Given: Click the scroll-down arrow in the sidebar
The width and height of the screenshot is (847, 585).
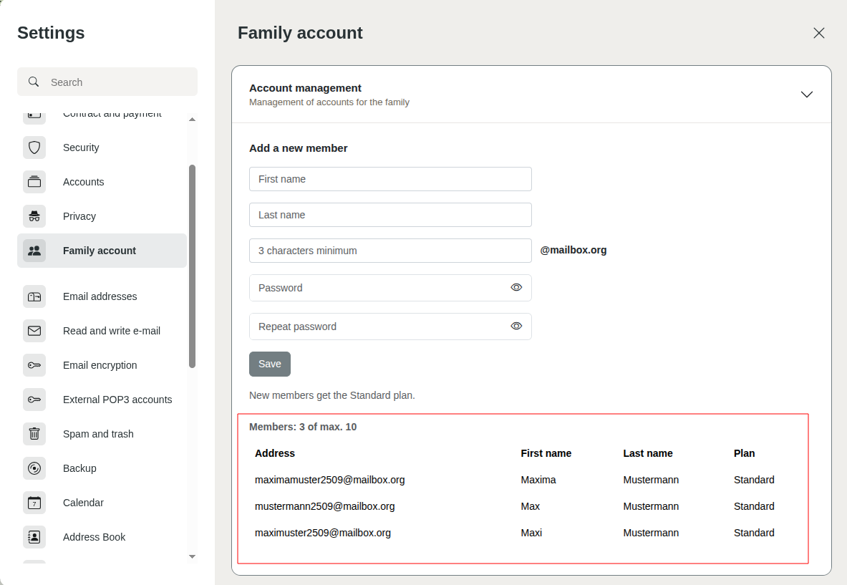Looking at the screenshot, I should (192, 556).
